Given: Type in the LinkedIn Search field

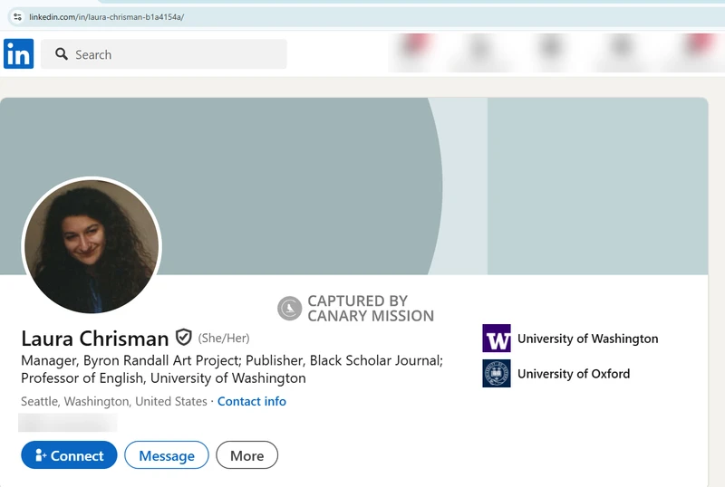Looking at the screenshot, I should coord(172,54).
